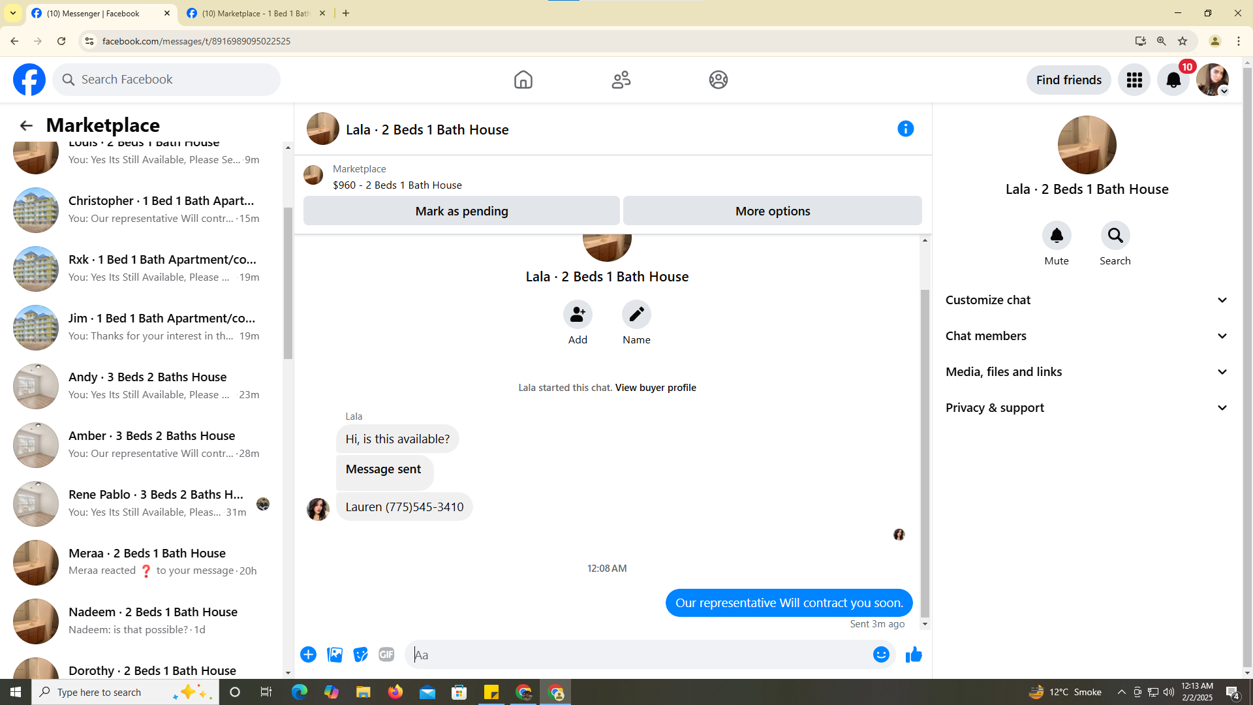Expand Customize chat section
This screenshot has width=1253, height=705.
1087,300
